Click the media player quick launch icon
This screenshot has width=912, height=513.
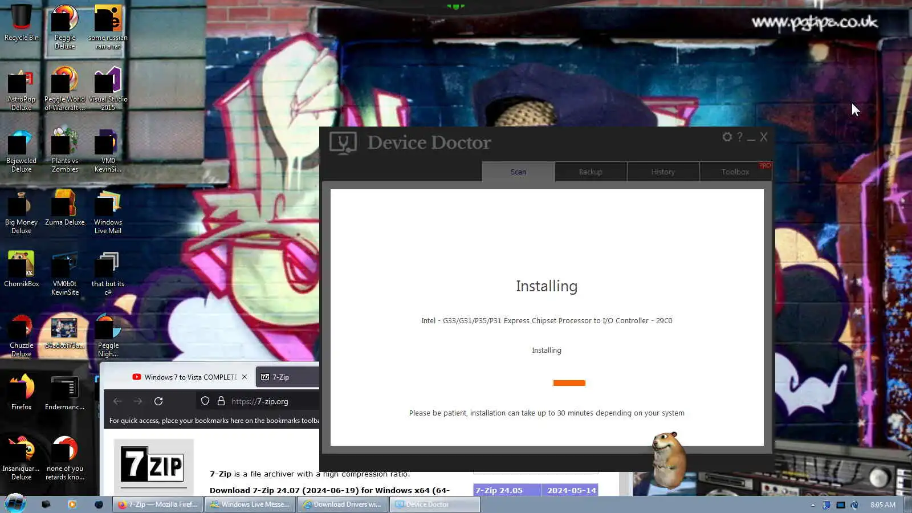(x=72, y=504)
